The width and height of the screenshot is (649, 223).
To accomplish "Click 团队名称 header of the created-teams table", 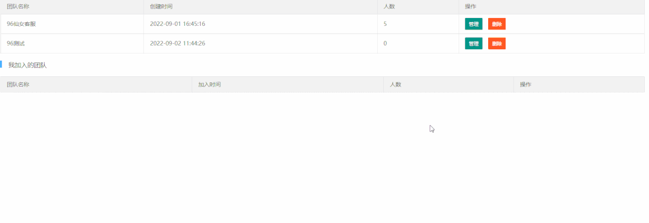I will click(18, 7).
